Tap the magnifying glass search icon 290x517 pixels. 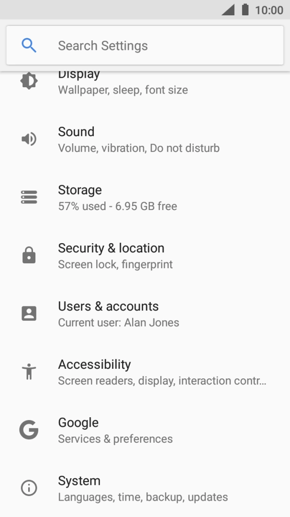pyautogui.click(x=29, y=46)
